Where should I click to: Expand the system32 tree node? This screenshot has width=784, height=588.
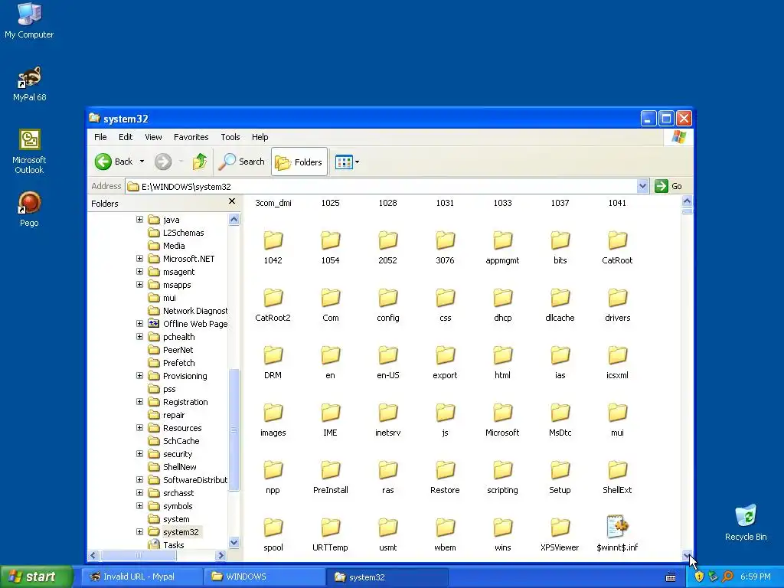pyautogui.click(x=139, y=531)
